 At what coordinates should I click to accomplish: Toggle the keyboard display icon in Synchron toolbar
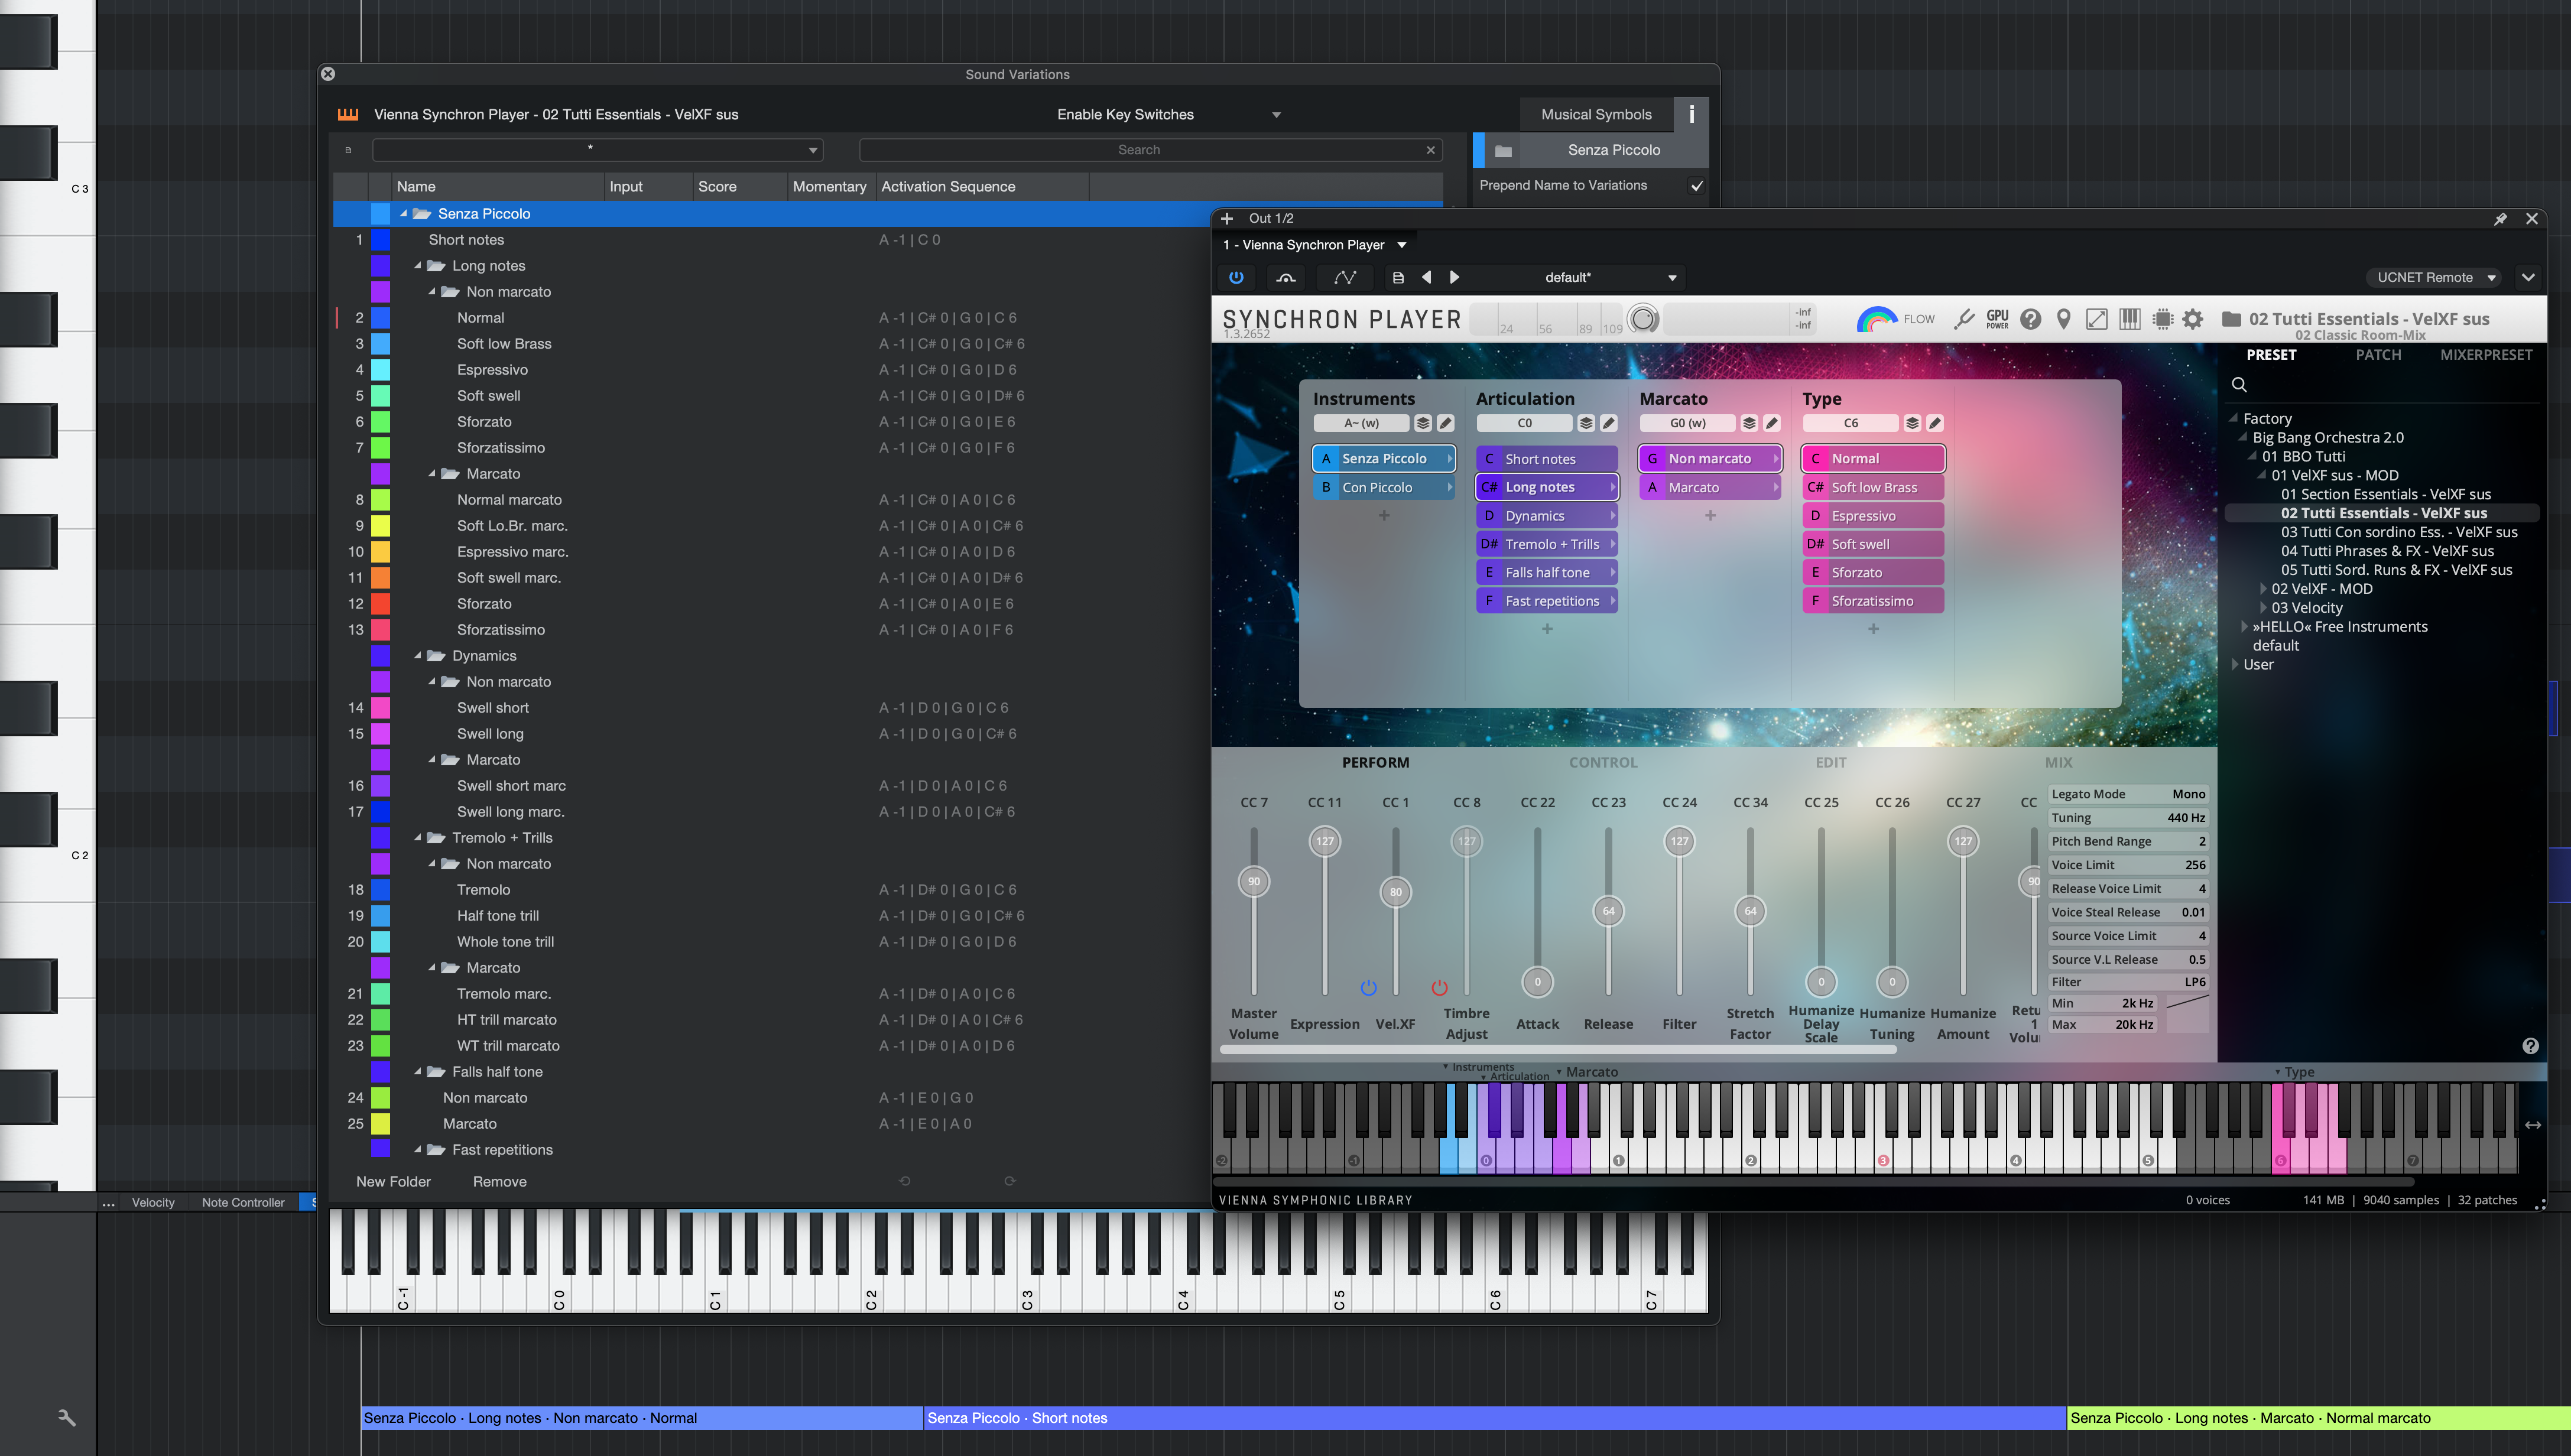pos(2129,319)
